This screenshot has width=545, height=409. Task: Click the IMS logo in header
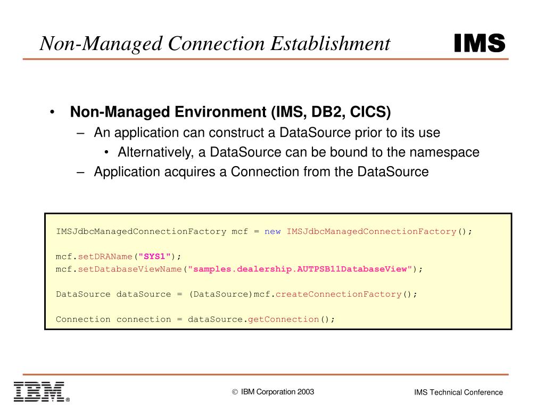click(480, 43)
